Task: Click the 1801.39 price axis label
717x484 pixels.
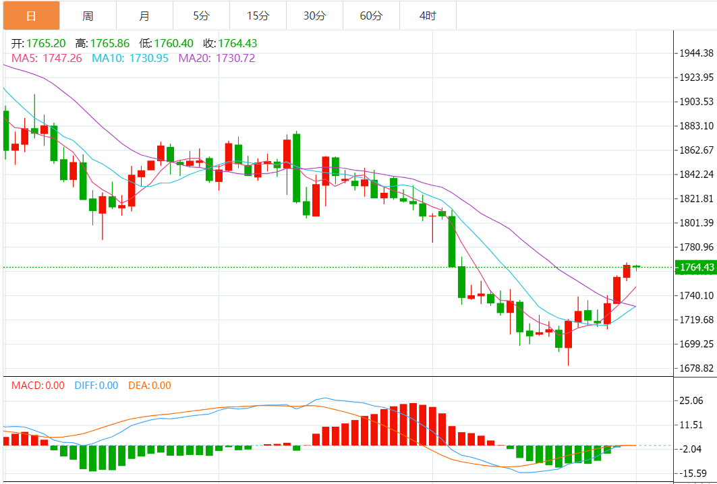Action: point(696,222)
